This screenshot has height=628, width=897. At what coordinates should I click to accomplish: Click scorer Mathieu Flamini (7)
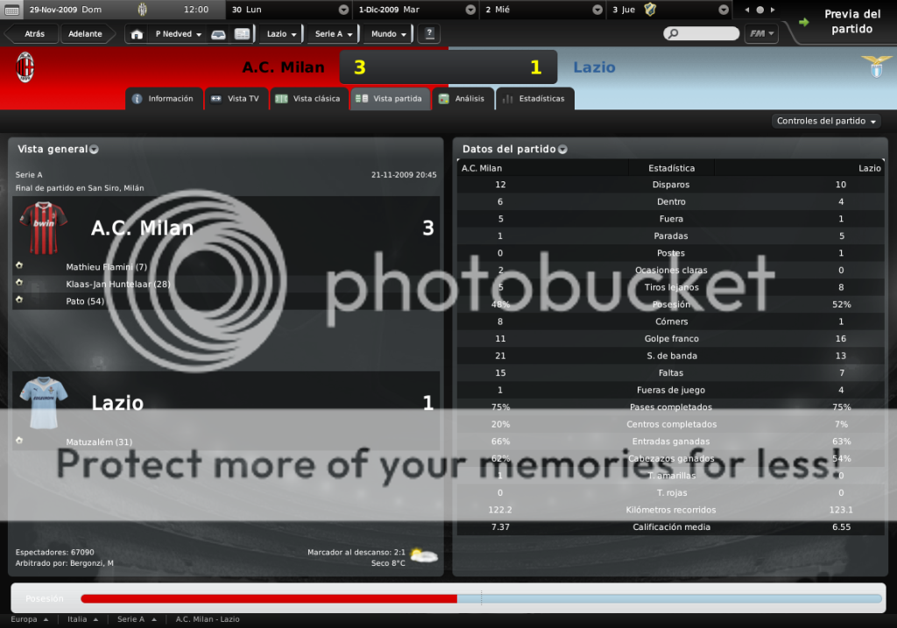[x=106, y=267]
